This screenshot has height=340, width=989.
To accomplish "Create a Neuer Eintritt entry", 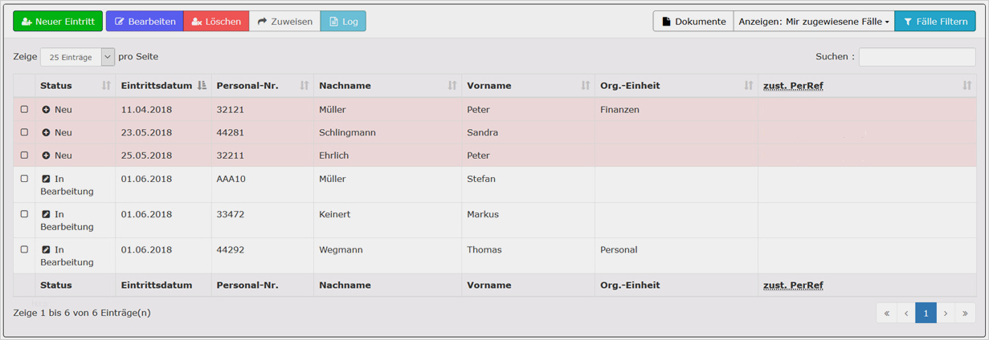I will coord(58,22).
